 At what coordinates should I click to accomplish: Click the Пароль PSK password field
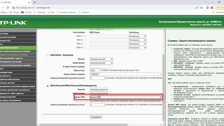(125, 97)
